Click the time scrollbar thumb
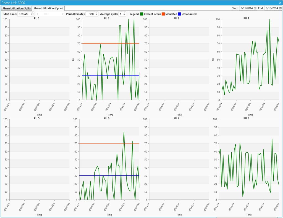Viewport: 283px width, 218px height. (x=46, y=14)
